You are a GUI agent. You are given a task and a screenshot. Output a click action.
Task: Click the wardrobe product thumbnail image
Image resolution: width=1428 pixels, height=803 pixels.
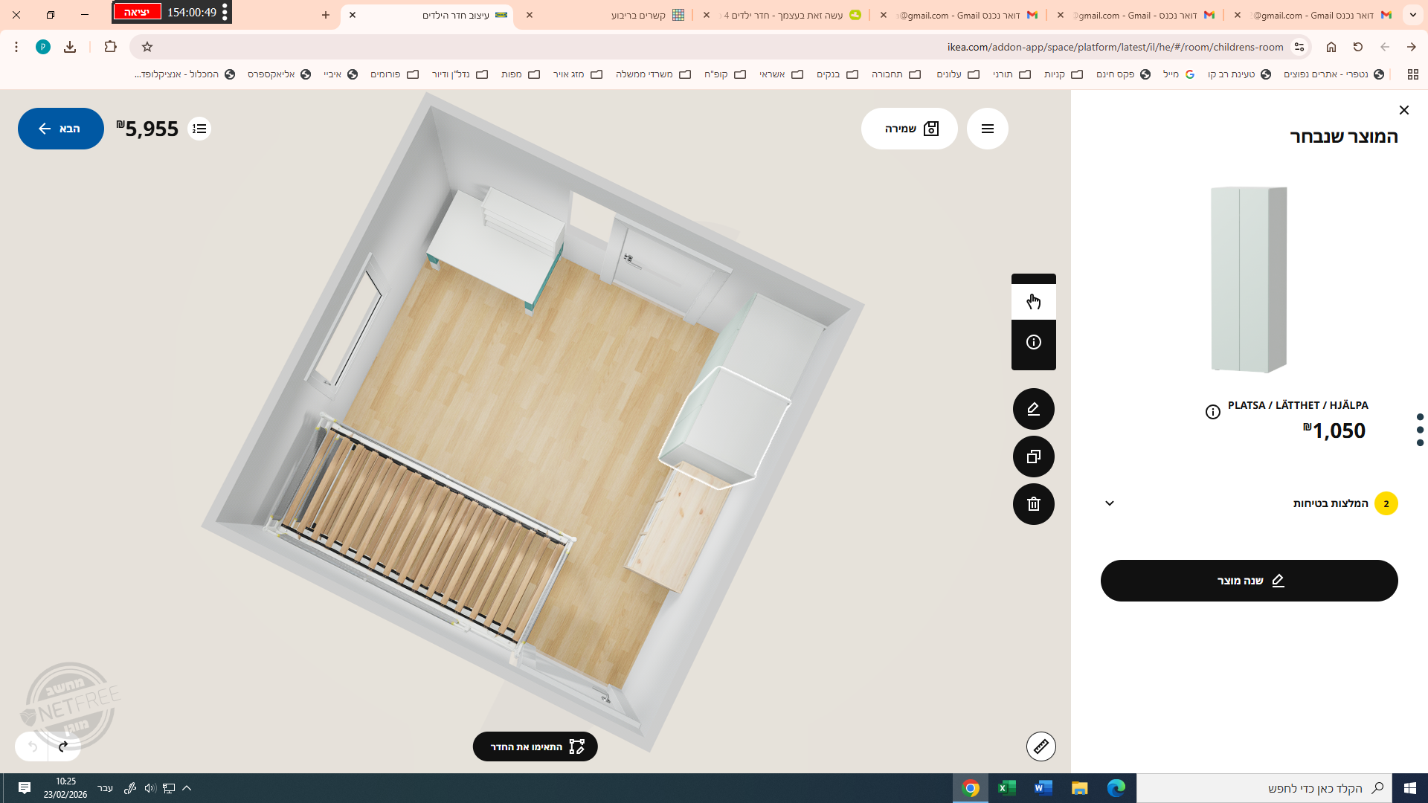coord(1249,280)
